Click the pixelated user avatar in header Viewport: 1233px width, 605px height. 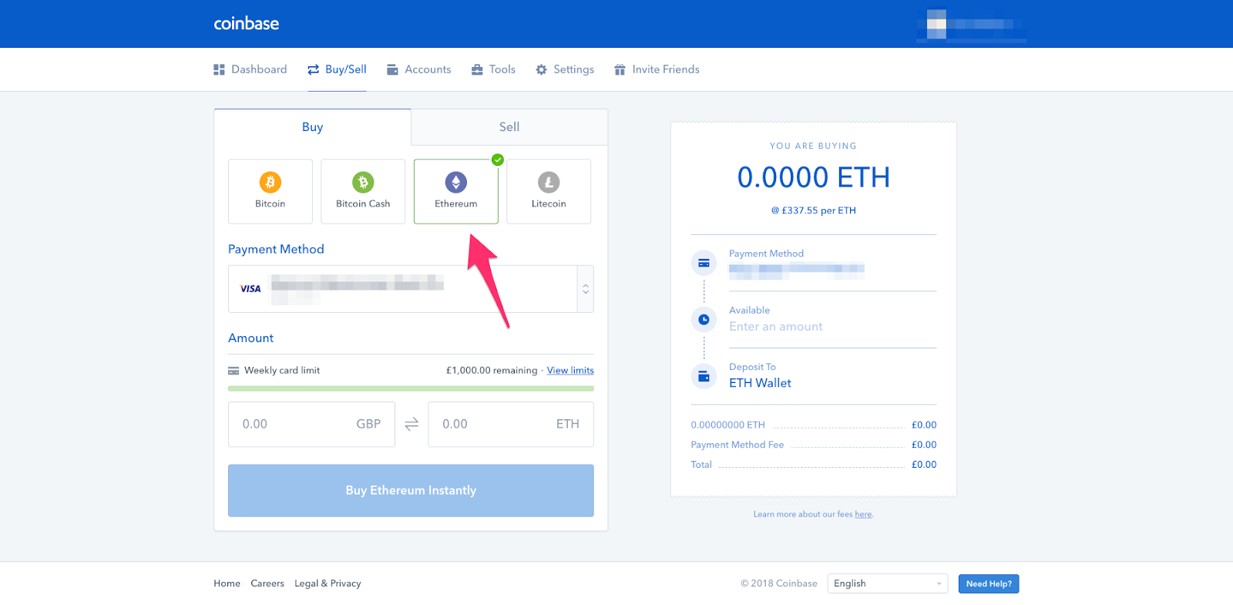pyautogui.click(x=936, y=24)
